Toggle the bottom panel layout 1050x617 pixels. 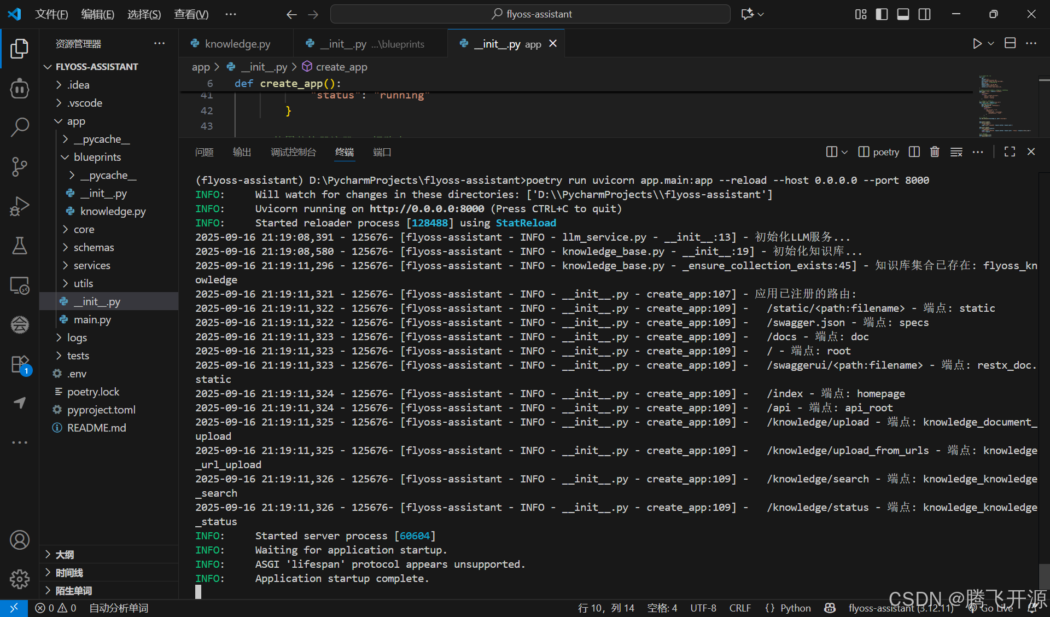coord(903,14)
